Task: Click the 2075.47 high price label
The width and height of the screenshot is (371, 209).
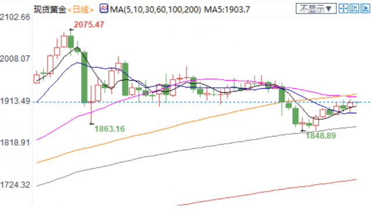Action: pyautogui.click(x=89, y=24)
